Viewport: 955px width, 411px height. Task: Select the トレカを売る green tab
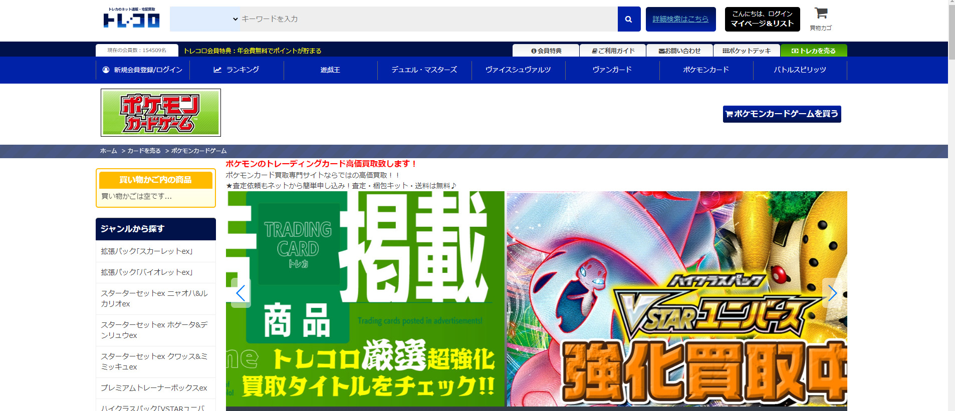click(814, 51)
